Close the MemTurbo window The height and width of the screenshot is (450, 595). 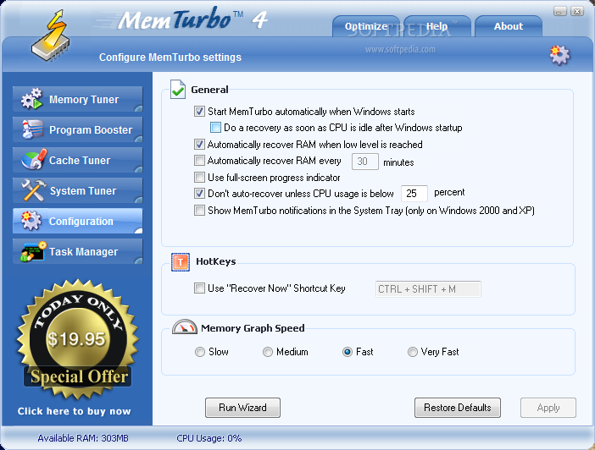[577, 11]
